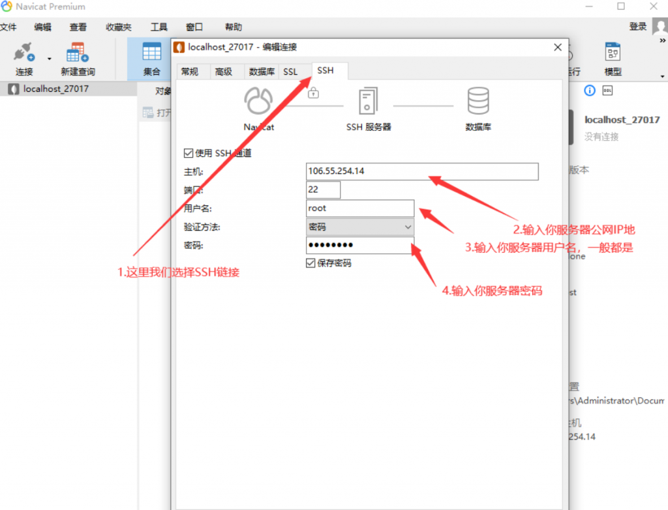Switch to the SSL tab
668x510 pixels.
tap(292, 72)
